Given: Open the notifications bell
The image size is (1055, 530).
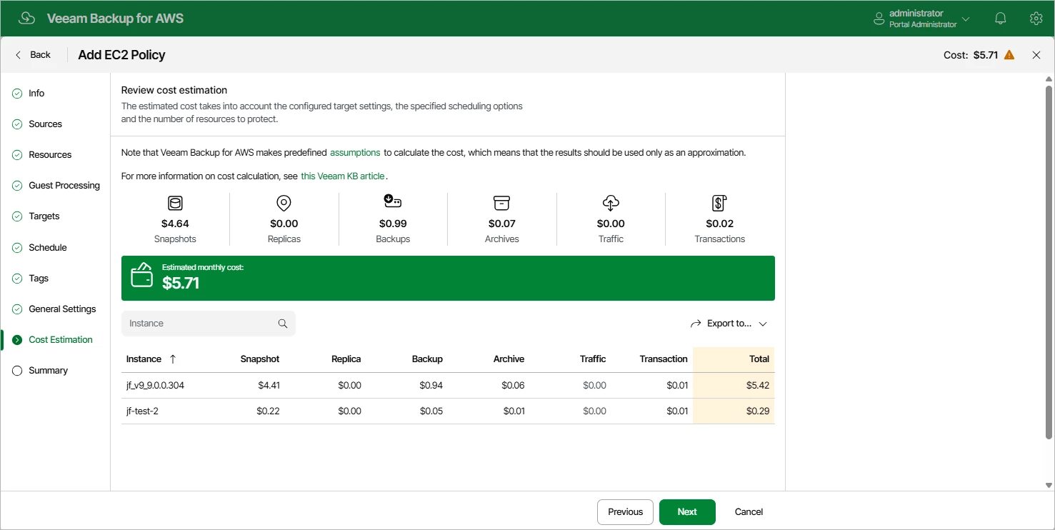Looking at the screenshot, I should pos(1001,19).
